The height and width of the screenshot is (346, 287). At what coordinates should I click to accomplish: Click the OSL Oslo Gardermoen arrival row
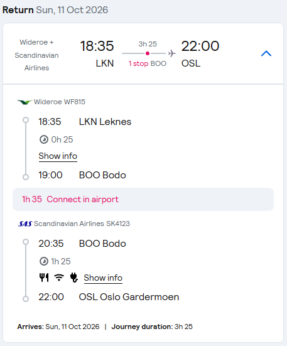click(x=109, y=297)
